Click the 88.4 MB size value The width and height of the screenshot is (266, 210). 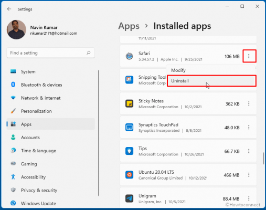pos(231,198)
